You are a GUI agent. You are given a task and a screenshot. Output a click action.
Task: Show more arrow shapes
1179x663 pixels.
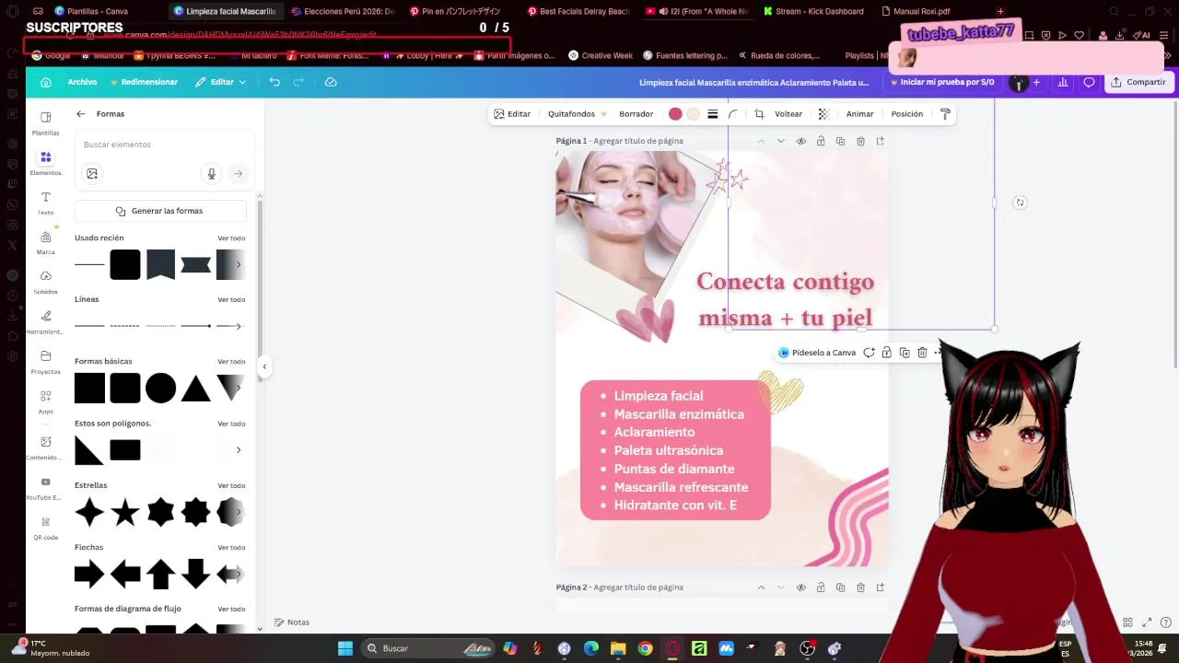[239, 574]
